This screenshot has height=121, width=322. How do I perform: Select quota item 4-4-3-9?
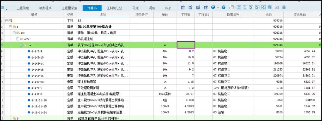coord(37,51)
